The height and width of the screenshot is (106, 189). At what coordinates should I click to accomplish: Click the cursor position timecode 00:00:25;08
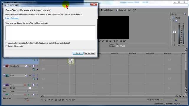154,100
